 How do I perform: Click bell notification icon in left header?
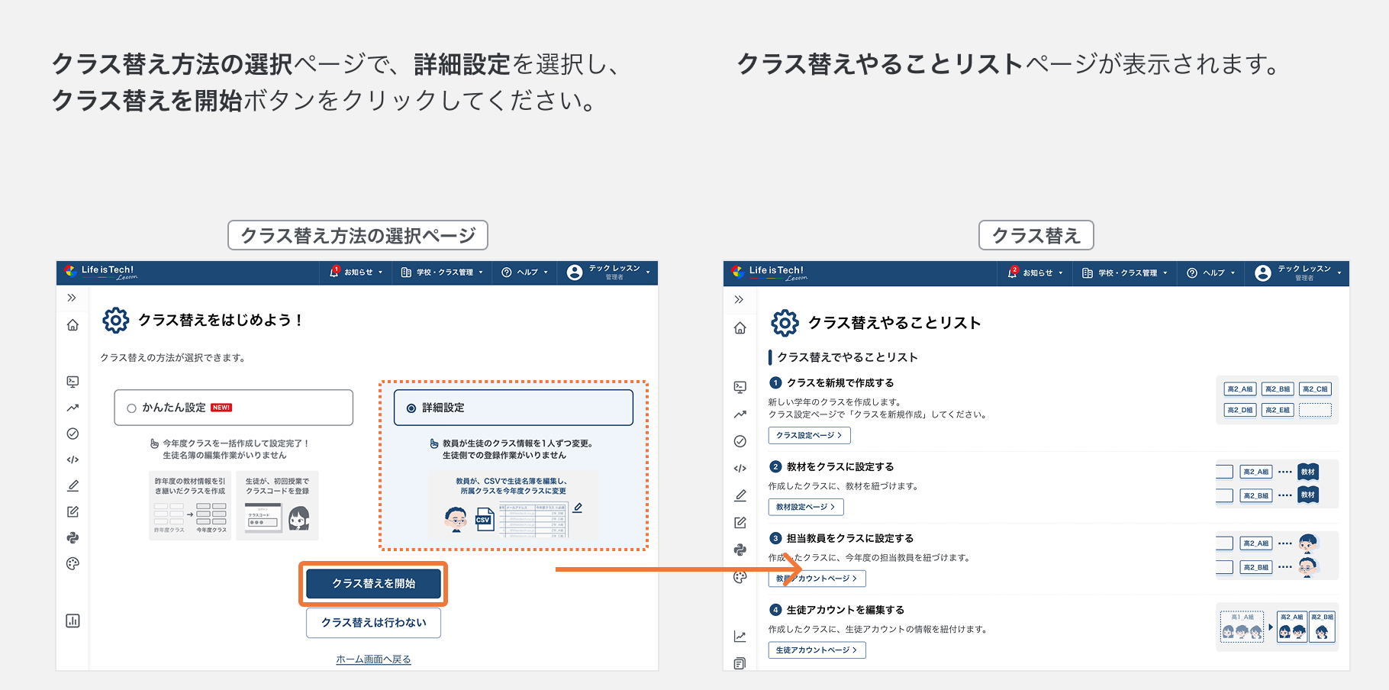coord(334,272)
